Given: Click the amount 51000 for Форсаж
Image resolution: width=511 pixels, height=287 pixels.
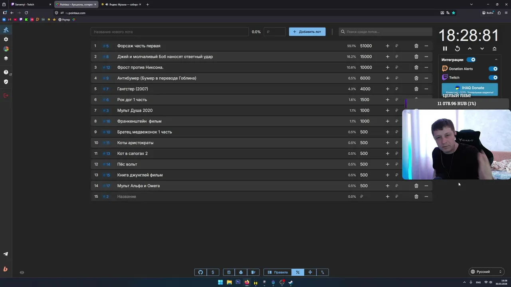Looking at the screenshot, I should [366, 46].
